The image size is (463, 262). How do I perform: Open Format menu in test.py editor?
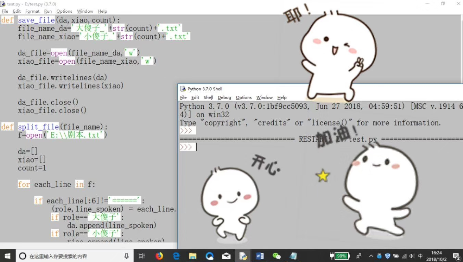(x=33, y=11)
